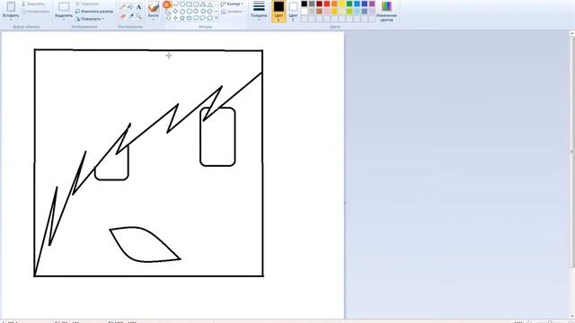The height and width of the screenshot is (323, 575).
Task: Pick the dark red palette swatch
Action: pos(320,4)
